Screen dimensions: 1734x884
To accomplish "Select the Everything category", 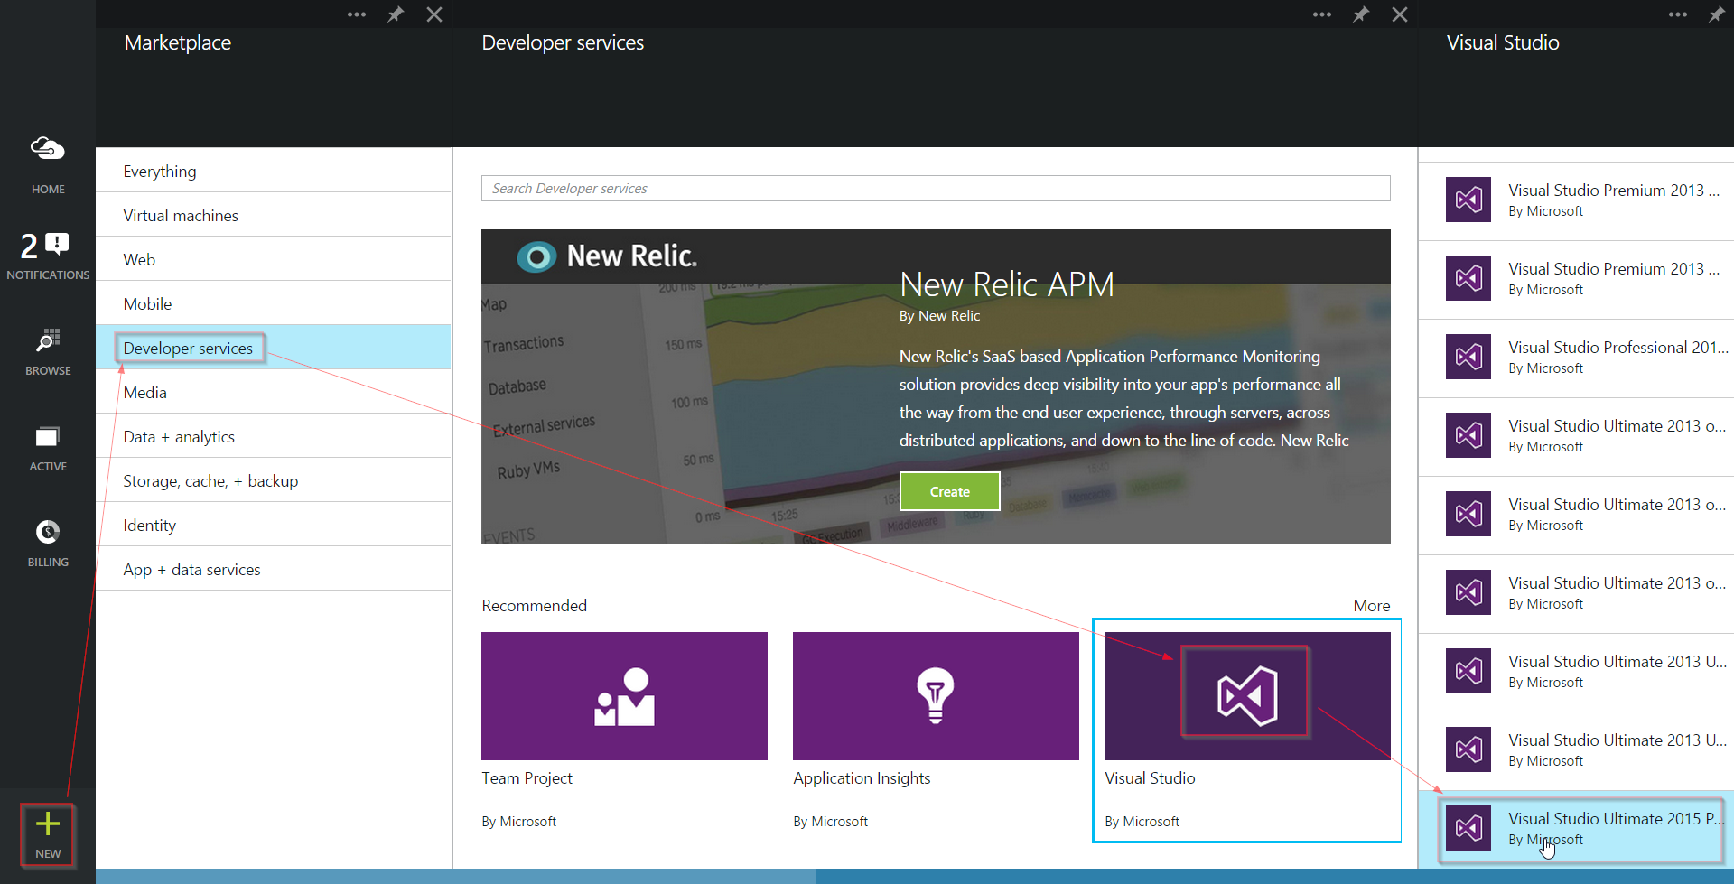I will pyautogui.click(x=274, y=171).
